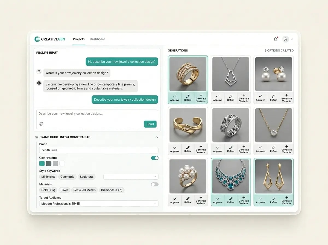Approve the silver lattice ring
328x245 pixels.
pos(218,149)
